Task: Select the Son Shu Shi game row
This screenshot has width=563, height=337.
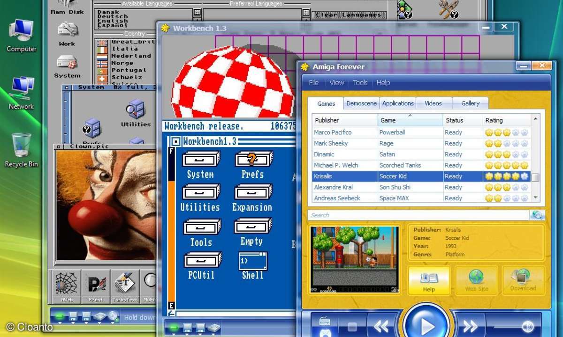Action: click(422, 187)
